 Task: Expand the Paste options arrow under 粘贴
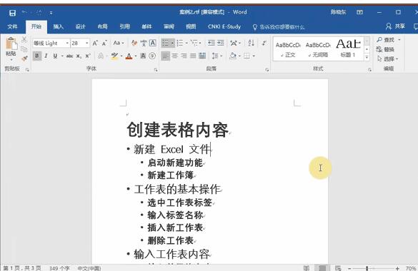pos(11,60)
